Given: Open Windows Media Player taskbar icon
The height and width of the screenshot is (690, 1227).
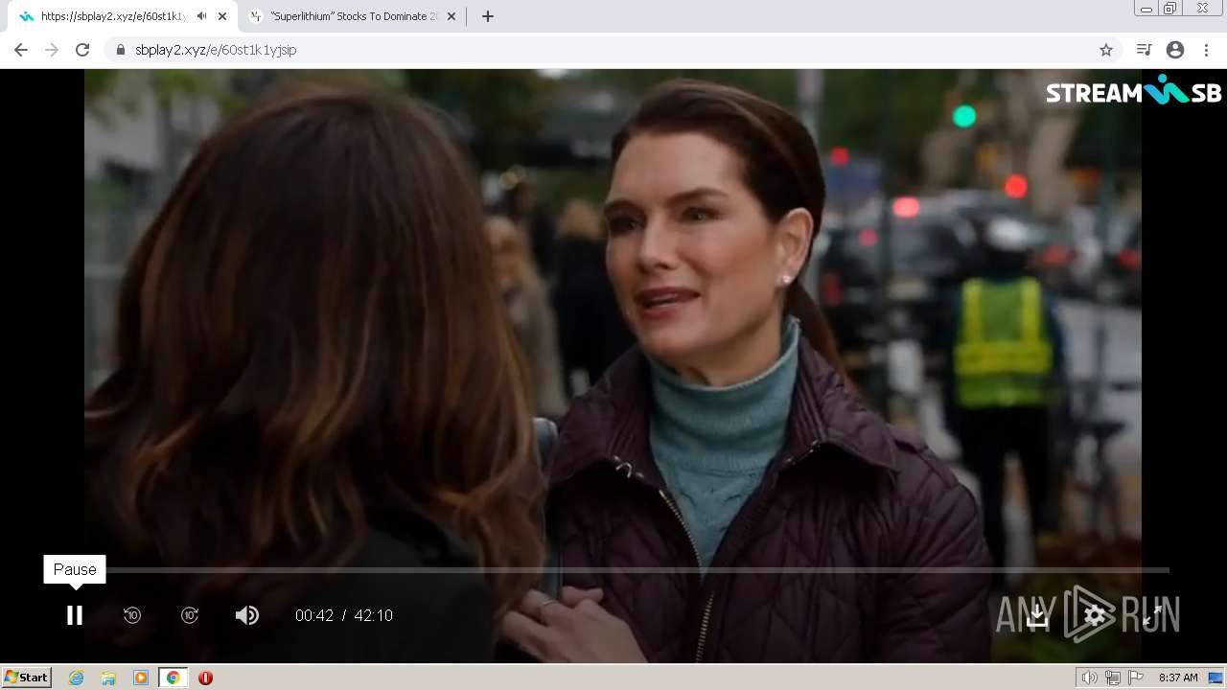Looking at the screenshot, I should [141, 678].
